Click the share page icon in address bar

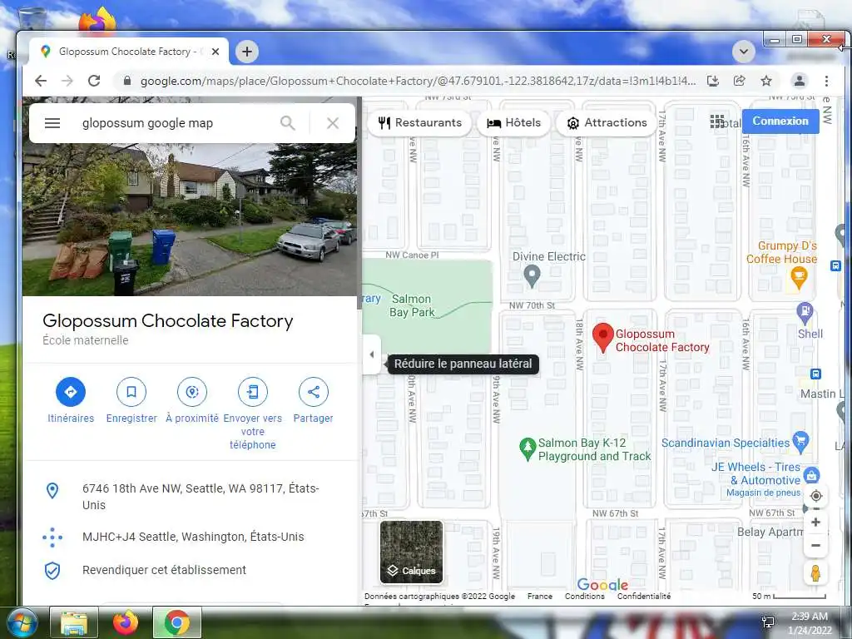[739, 81]
